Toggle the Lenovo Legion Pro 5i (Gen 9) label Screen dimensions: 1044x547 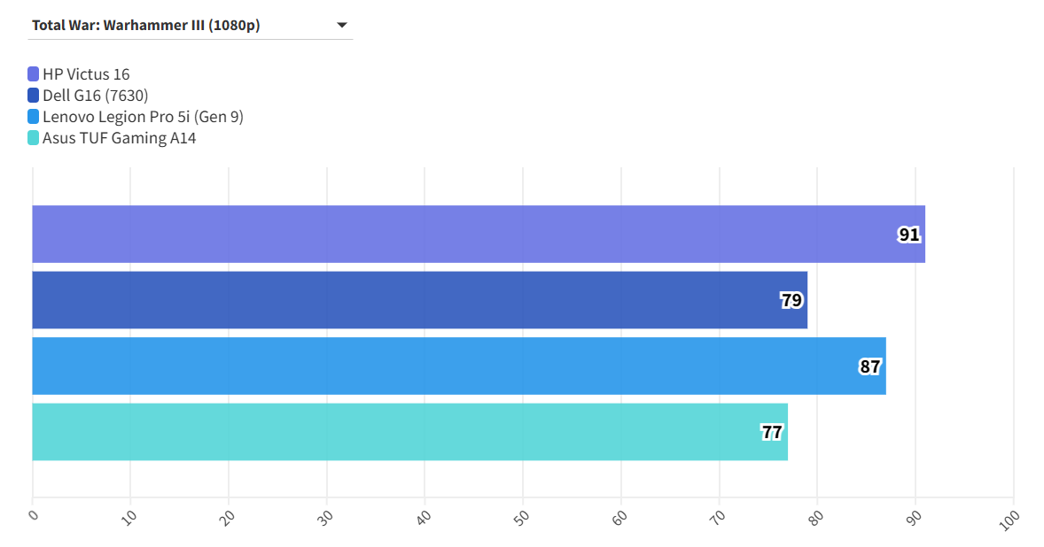pyautogui.click(x=143, y=117)
